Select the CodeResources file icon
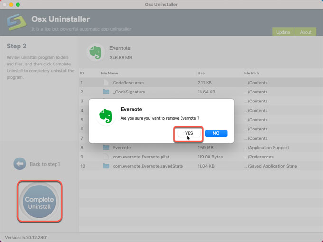Viewport: 323px width, 242px height. click(x=105, y=83)
